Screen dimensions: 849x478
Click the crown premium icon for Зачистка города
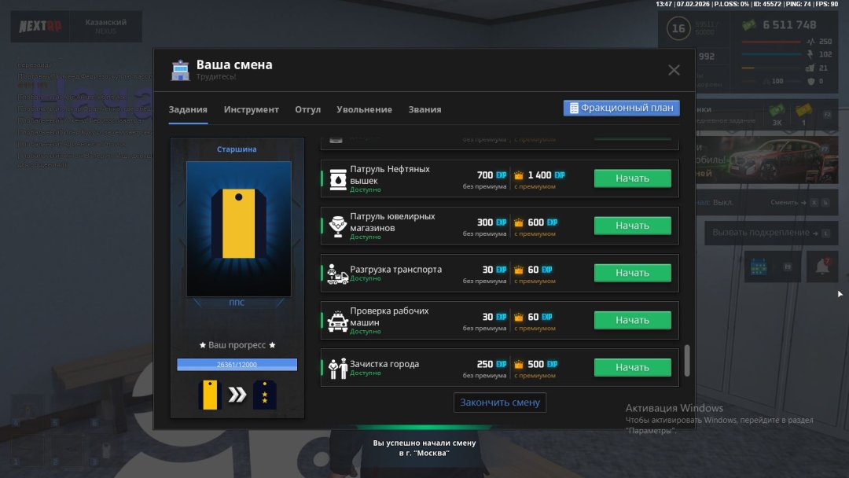click(x=518, y=364)
